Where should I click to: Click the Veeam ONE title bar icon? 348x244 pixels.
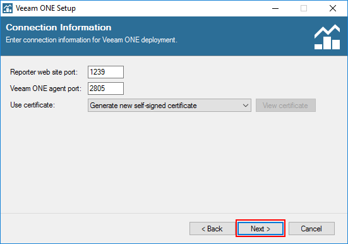(8, 8)
